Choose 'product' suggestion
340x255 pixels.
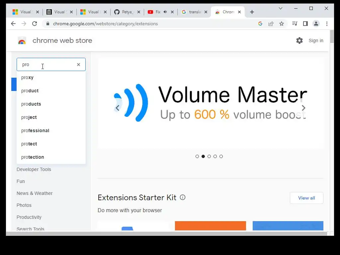click(51, 91)
